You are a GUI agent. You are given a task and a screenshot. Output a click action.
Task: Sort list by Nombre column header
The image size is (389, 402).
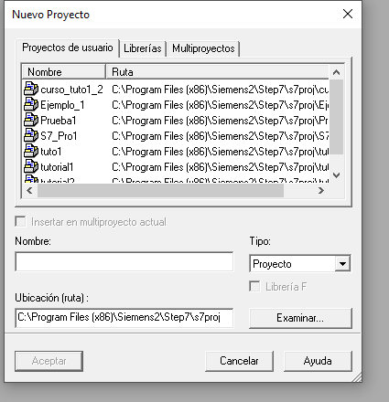tap(64, 72)
